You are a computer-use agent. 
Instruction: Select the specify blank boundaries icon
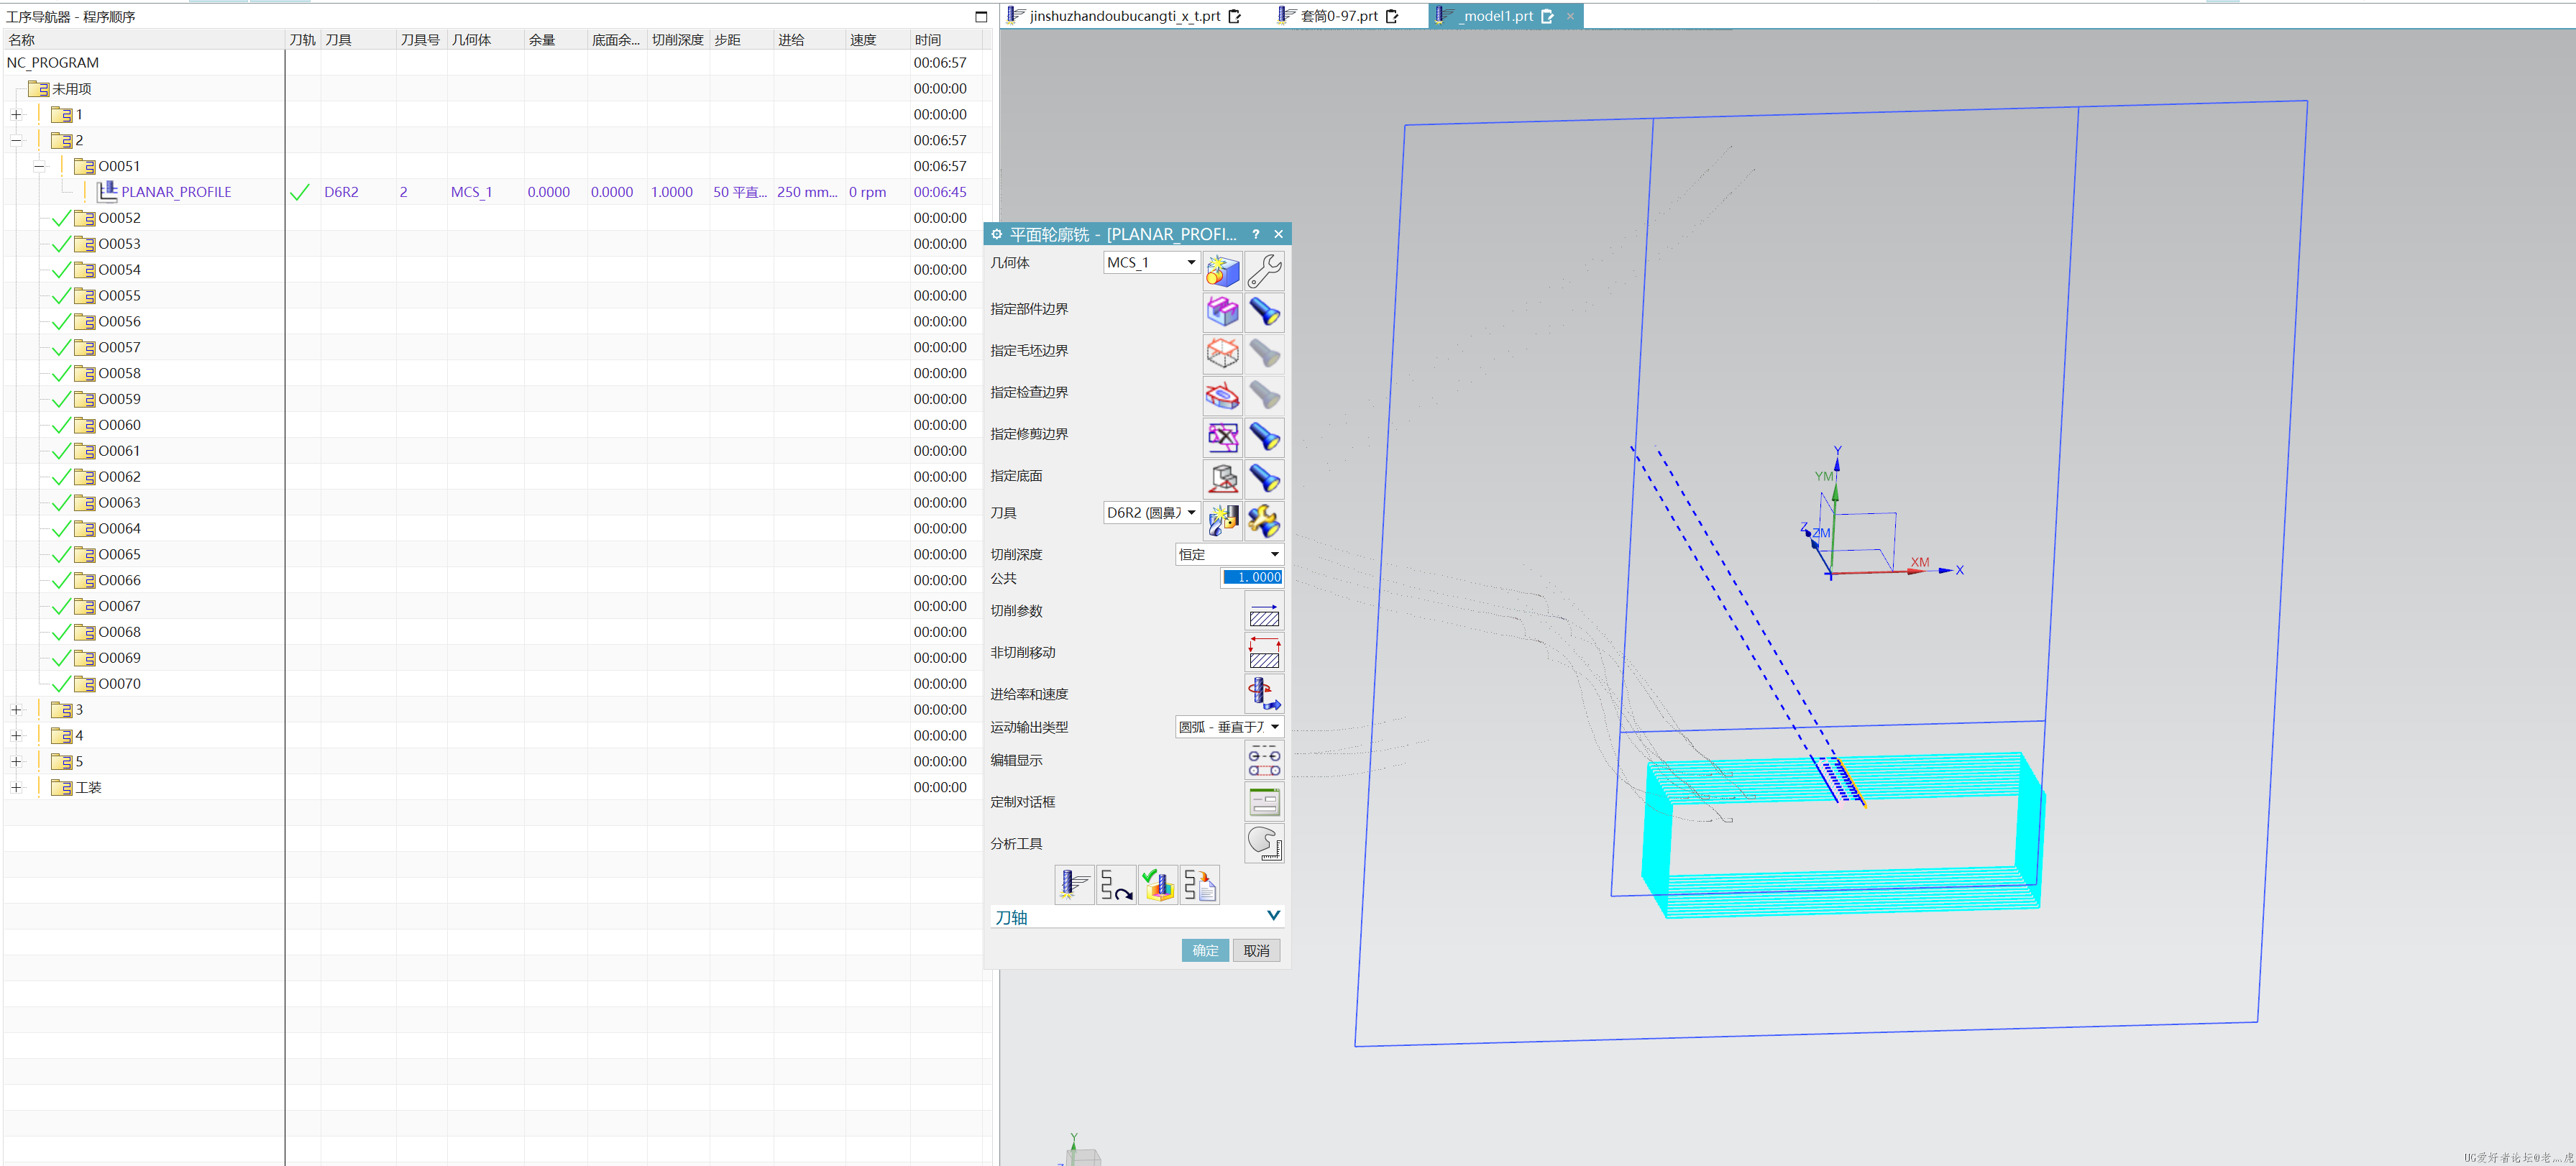coord(1222,354)
